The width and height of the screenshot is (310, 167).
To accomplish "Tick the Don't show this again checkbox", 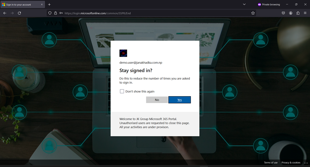I will [122, 91].
